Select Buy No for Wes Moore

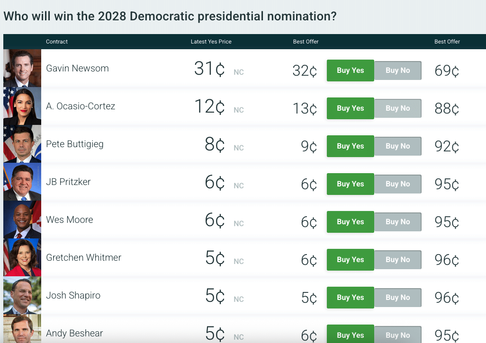[398, 222]
